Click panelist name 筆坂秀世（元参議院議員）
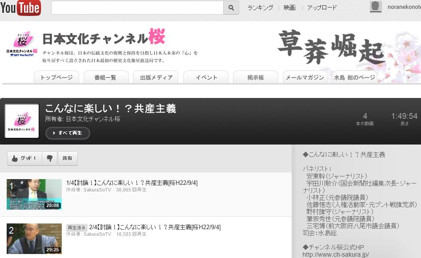Image resolution: width=421 pixels, height=258 pixels. [x=340, y=219]
